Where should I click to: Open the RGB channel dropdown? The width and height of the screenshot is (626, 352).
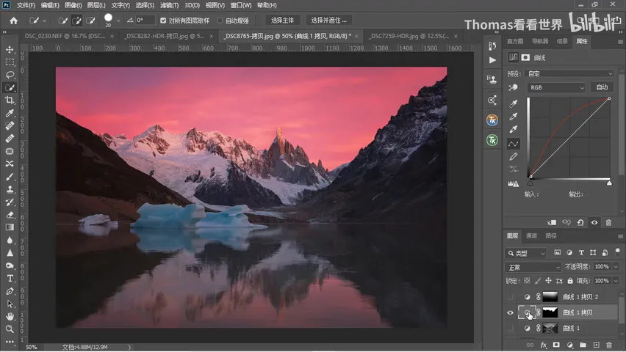pos(556,88)
